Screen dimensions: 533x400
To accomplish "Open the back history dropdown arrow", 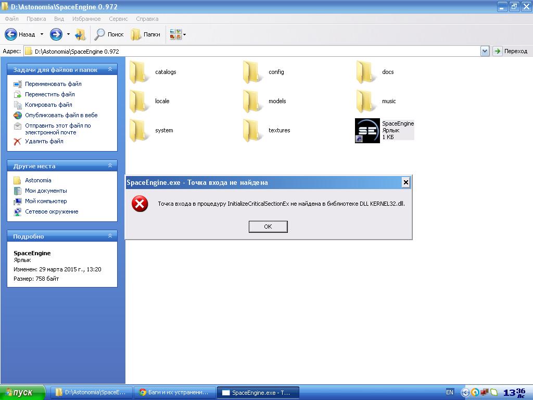I will point(42,34).
